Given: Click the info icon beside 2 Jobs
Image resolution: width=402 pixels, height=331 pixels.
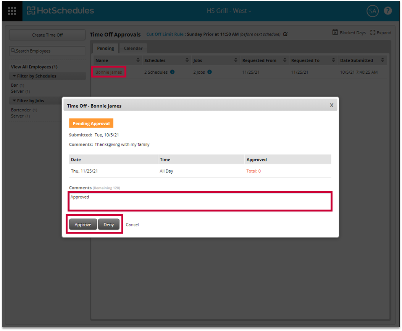Looking at the screenshot, I should (210, 72).
